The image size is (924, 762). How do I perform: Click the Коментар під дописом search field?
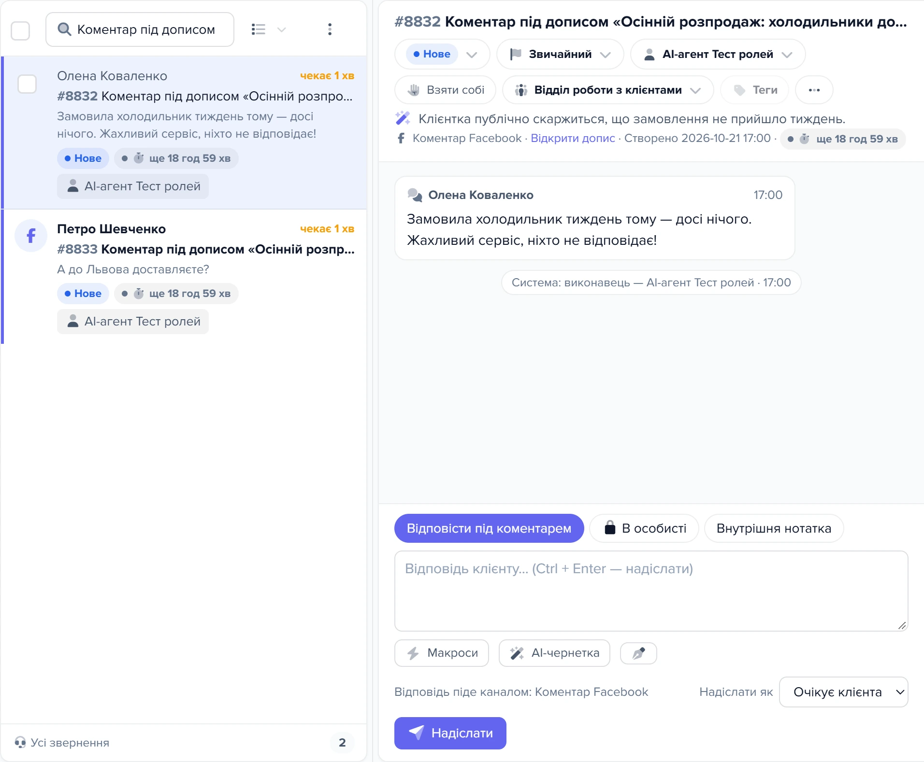[140, 29]
